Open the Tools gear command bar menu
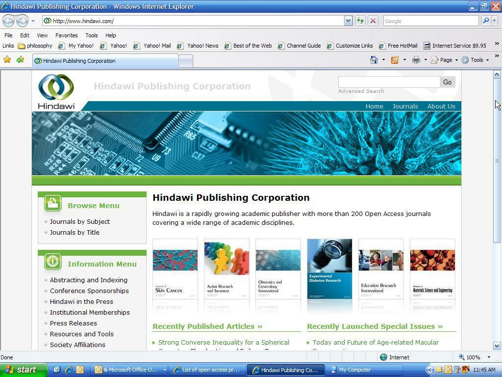The height and width of the screenshot is (377, 502). pyautogui.click(x=476, y=60)
